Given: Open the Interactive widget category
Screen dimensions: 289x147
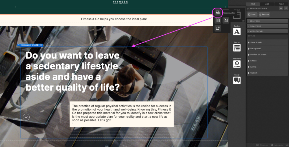Looking at the screenshot, I should (x=237, y=64).
